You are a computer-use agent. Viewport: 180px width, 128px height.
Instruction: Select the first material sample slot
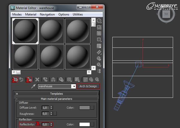25,31
